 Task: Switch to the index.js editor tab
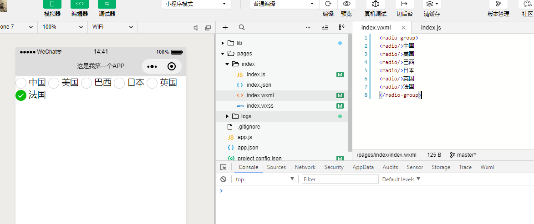point(431,27)
